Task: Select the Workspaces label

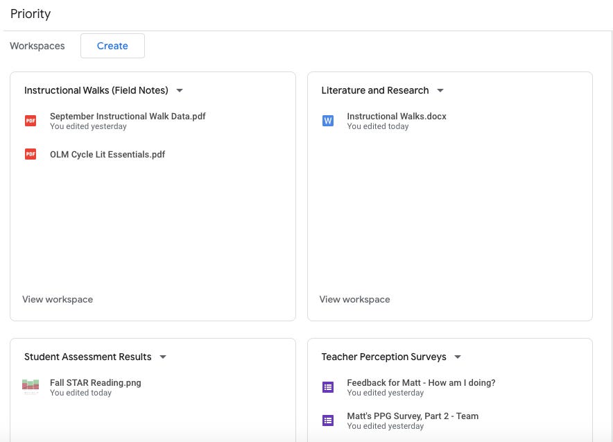Action: point(37,46)
